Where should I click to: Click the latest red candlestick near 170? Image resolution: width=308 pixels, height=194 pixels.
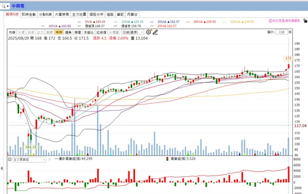(x=288, y=66)
